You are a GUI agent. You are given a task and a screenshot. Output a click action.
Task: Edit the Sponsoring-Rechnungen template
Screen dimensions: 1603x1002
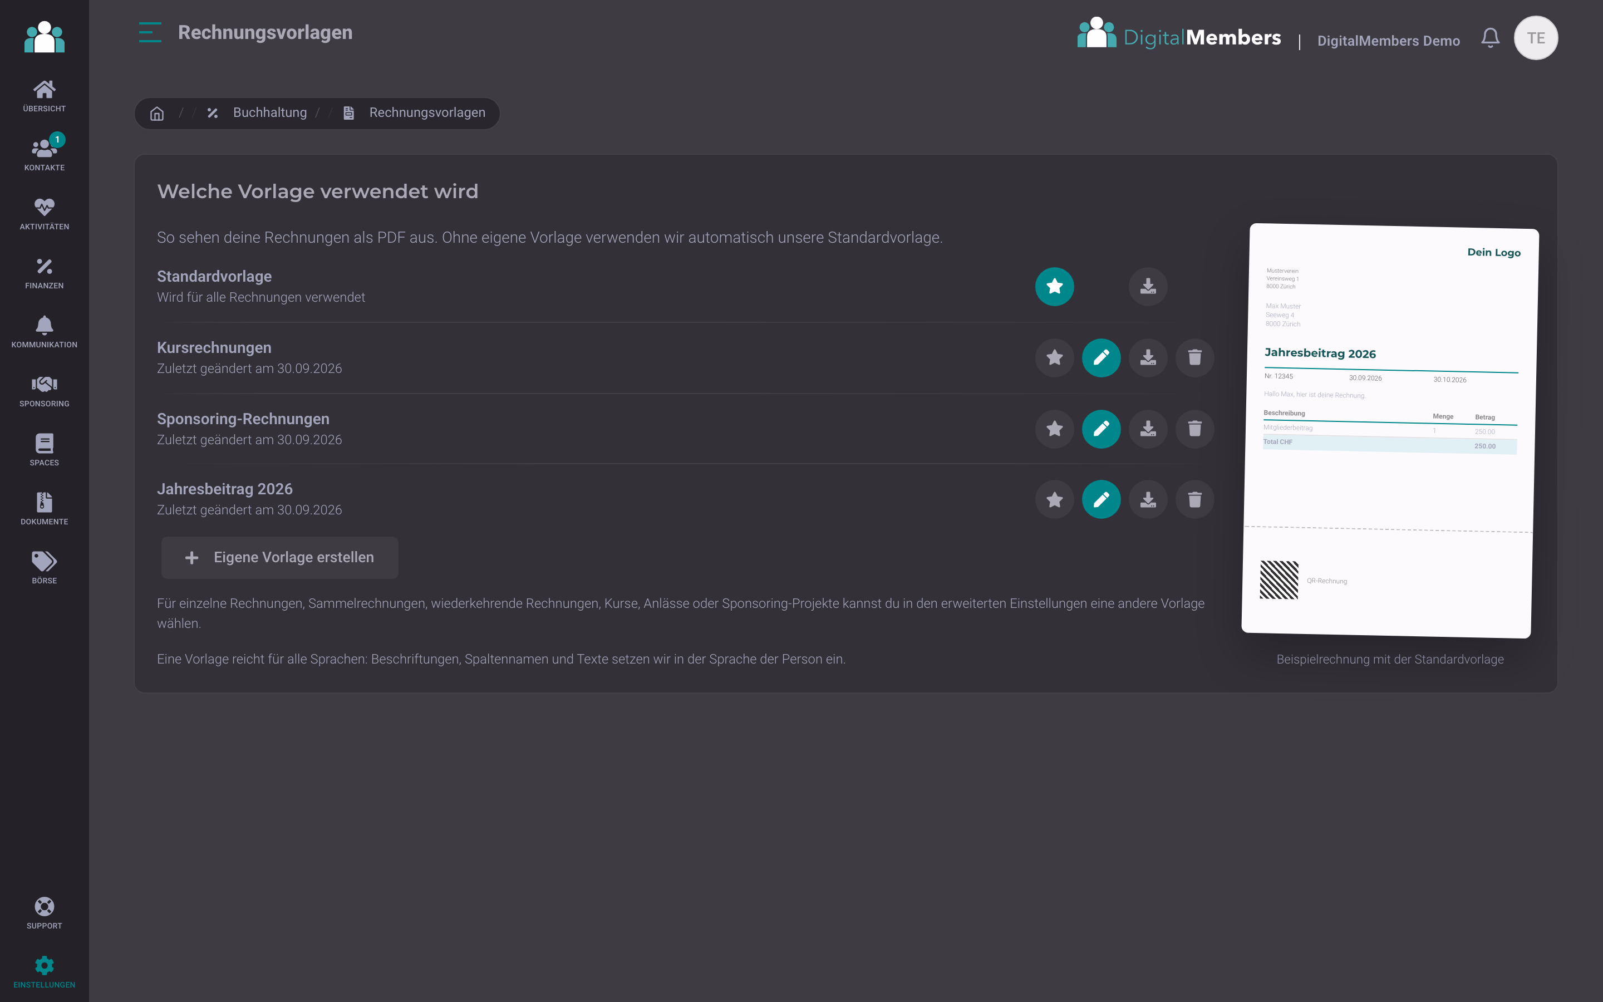[1101, 429]
